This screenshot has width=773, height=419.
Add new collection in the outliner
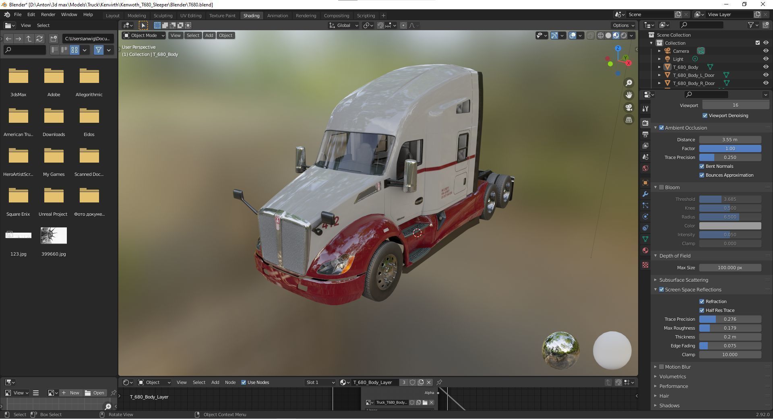765,25
